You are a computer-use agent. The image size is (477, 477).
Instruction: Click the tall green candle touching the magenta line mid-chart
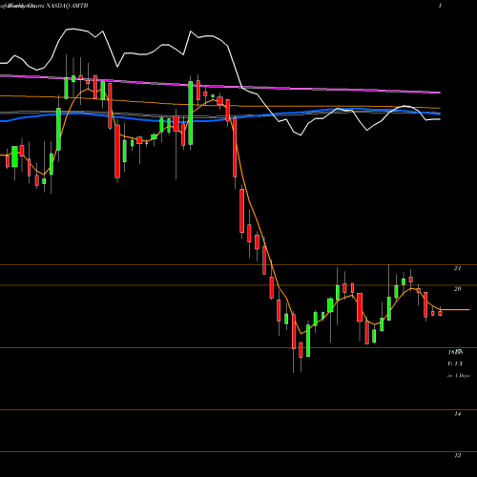click(191, 113)
